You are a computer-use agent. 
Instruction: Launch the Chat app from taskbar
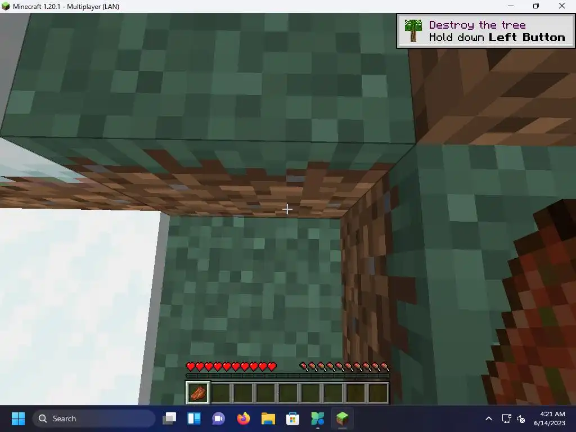coord(219,418)
